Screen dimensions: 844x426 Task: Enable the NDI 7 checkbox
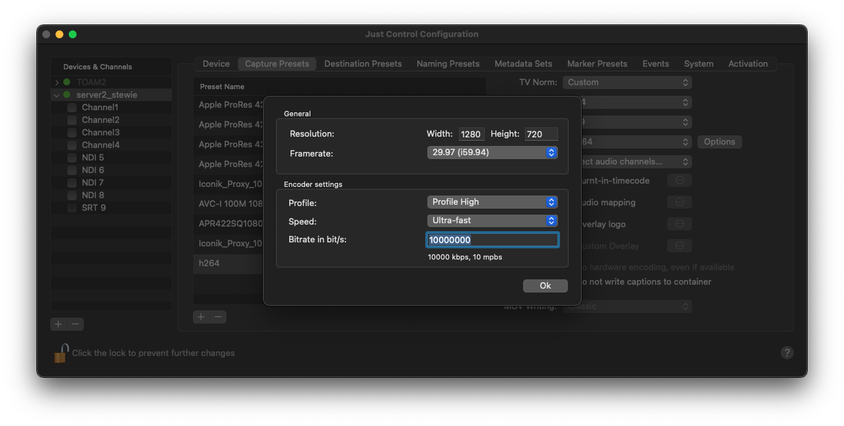coord(72,183)
